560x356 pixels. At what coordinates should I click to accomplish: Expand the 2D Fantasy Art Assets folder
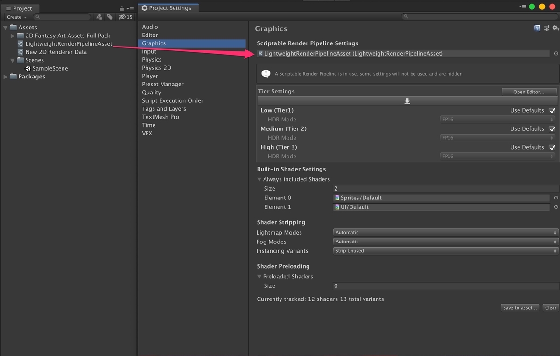pyautogui.click(x=13, y=36)
